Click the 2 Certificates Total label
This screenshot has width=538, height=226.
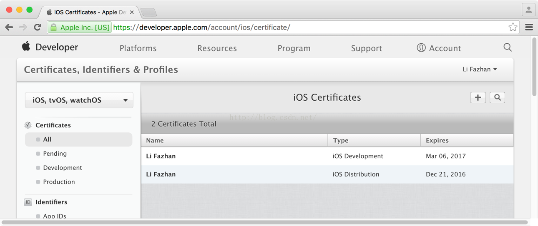(184, 124)
